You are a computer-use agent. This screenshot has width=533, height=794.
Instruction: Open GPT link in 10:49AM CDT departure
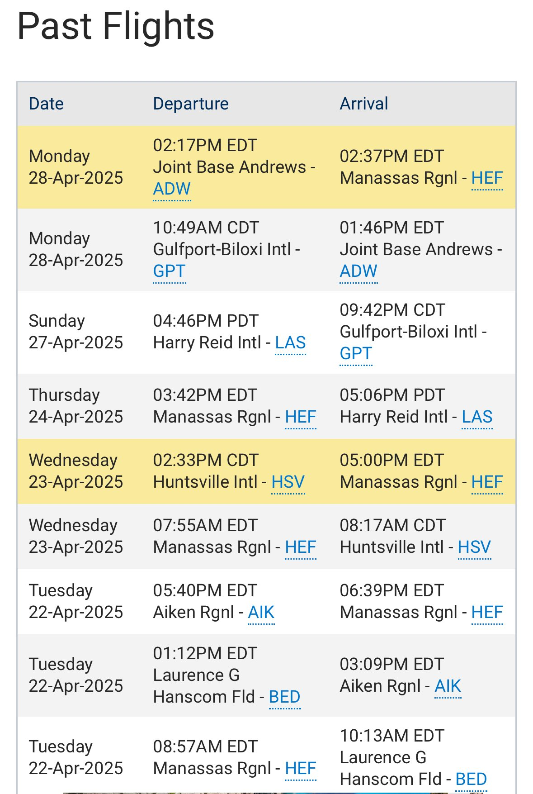tap(169, 271)
